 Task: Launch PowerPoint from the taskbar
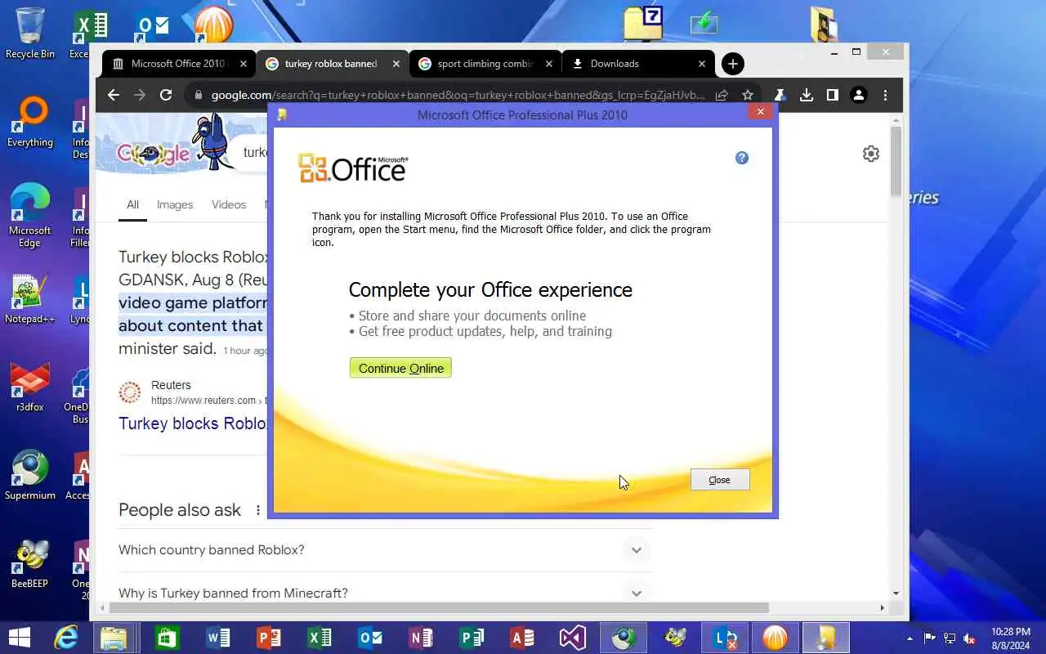click(269, 638)
